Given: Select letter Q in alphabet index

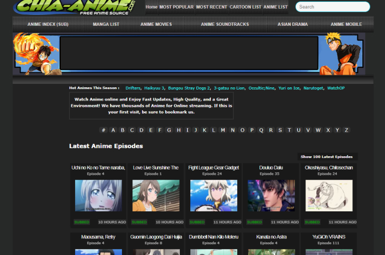Looking at the screenshot, I should [261, 130].
